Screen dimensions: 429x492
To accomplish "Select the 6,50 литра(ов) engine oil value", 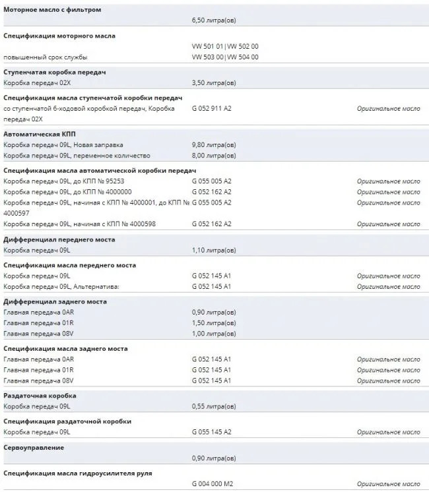I will [214, 21].
